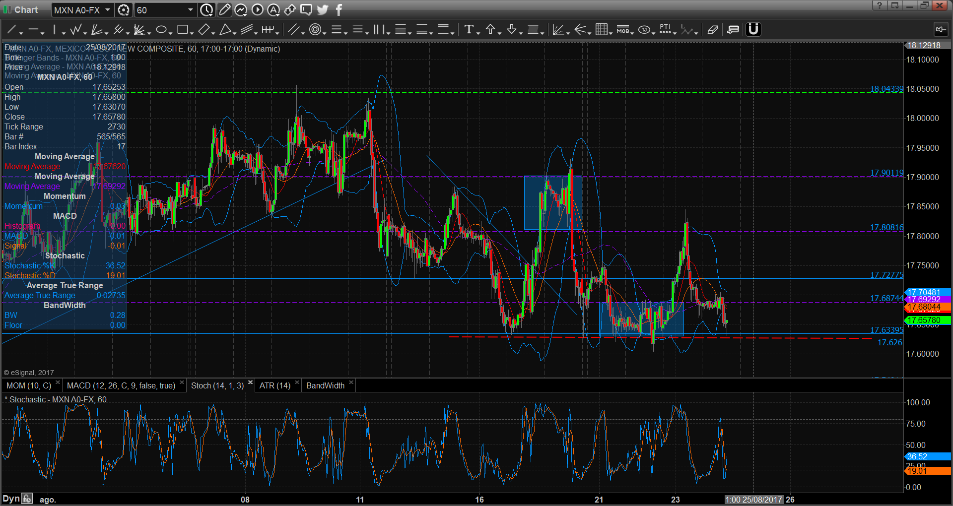Select the MOB study tool

[x=622, y=30]
